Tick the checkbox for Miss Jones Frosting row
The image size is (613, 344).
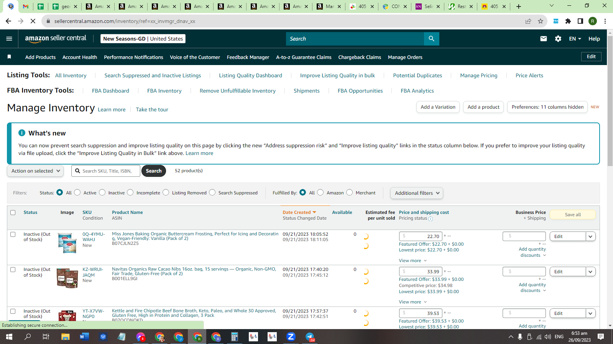pyautogui.click(x=13, y=234)
